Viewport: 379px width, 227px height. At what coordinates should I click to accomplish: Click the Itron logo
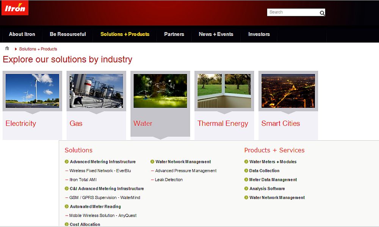[15, 8]
